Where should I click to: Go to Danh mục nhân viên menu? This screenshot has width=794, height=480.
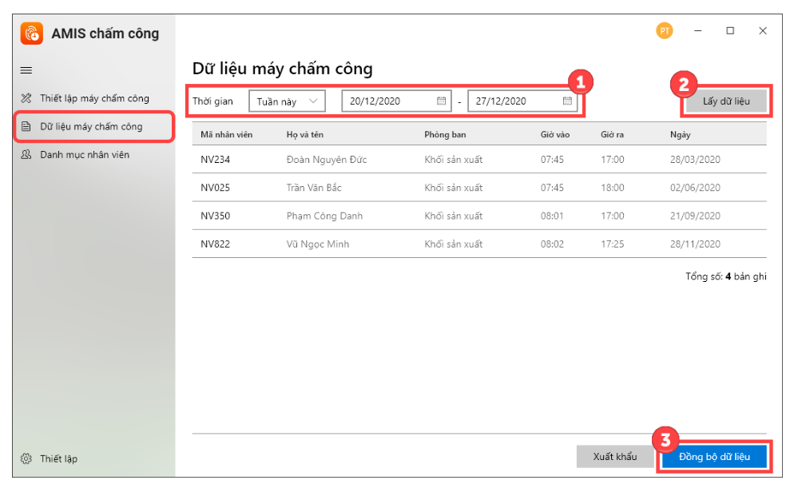point(85,154)
